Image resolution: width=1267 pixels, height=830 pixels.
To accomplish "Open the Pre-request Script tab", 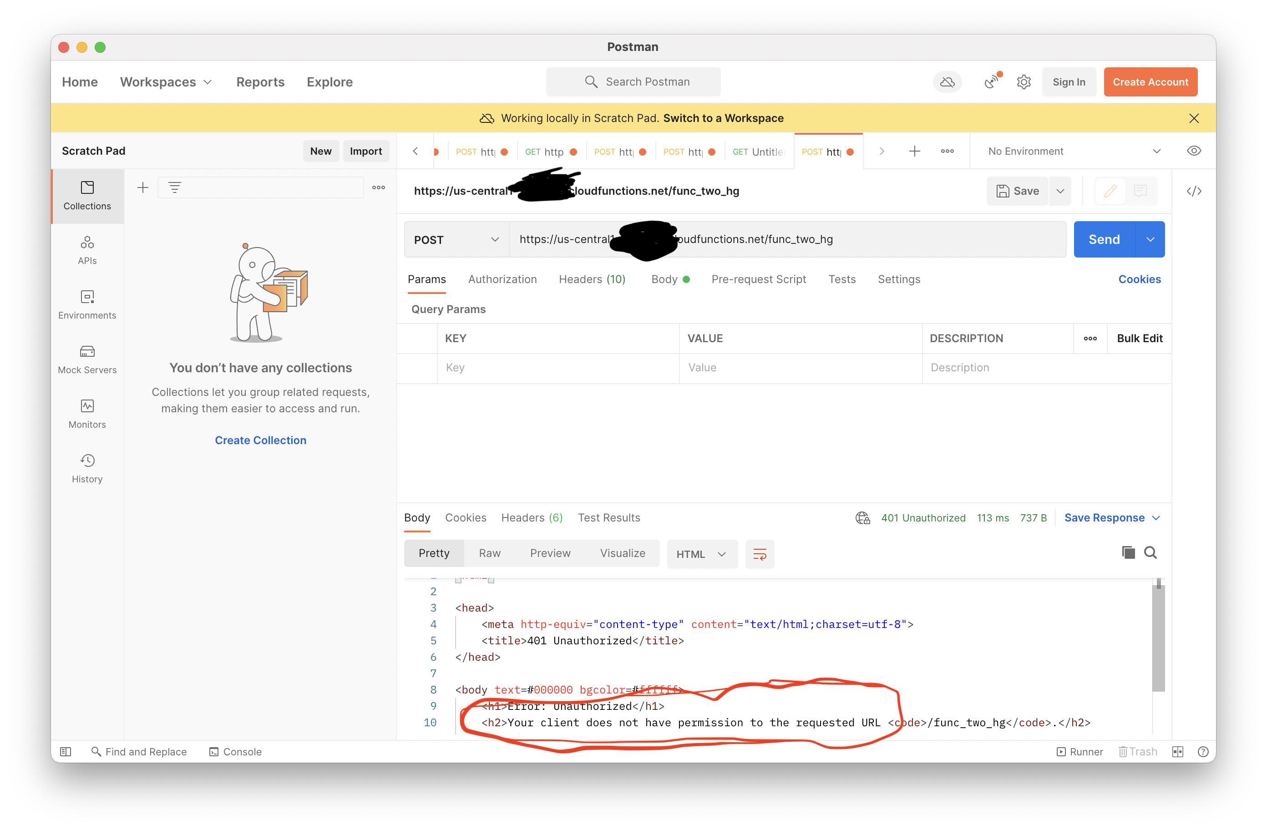I will click(x=759, y=279).
